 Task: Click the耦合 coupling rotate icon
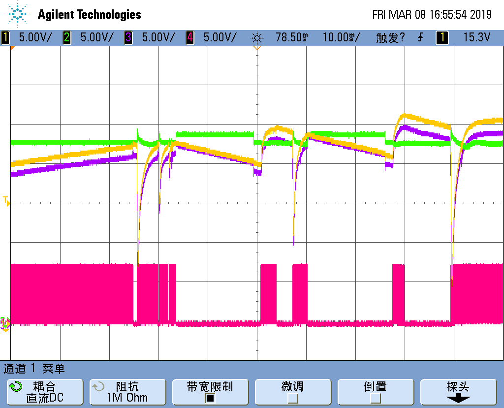point(15,386)
